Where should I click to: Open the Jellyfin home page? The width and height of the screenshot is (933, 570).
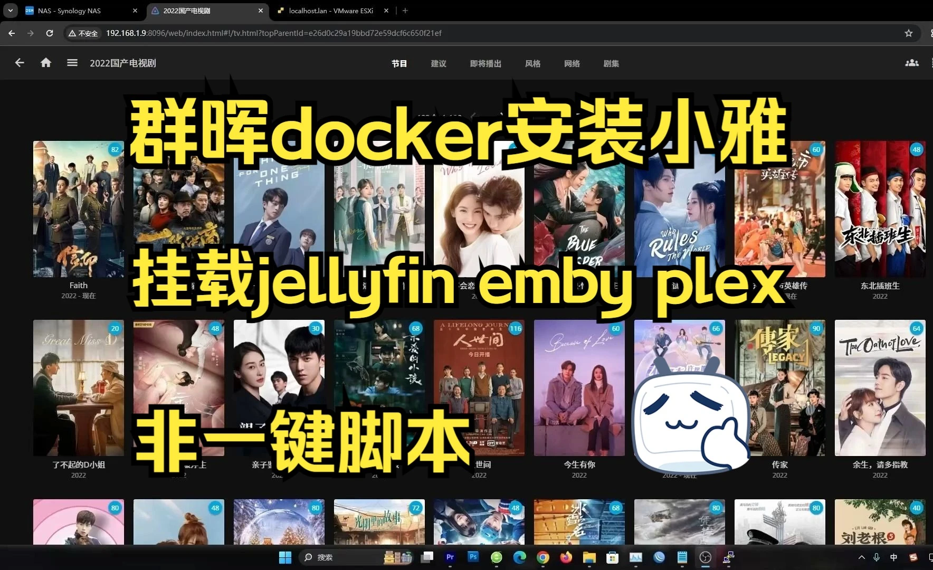point(46,63)
